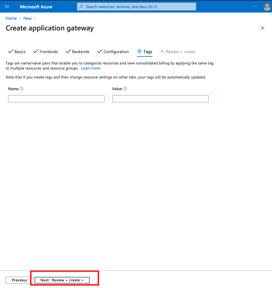Focus the tag Name input field
Image resolution: width=272 pixels, height=288 pixels.
(x=56, y=99)
